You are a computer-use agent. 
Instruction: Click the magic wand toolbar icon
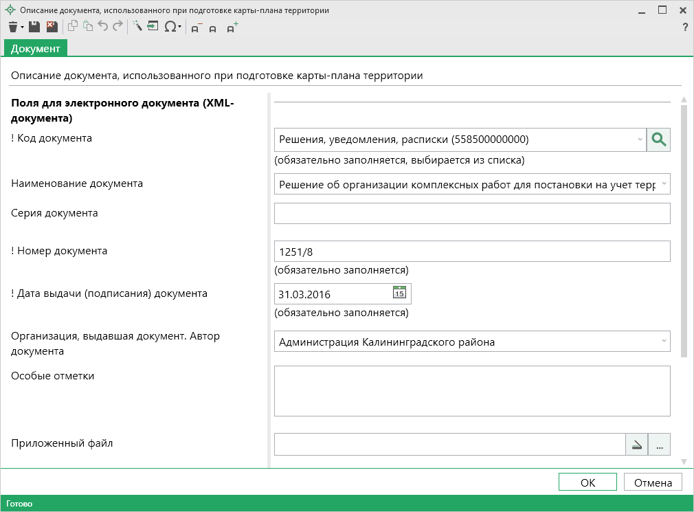pos(137,27)
